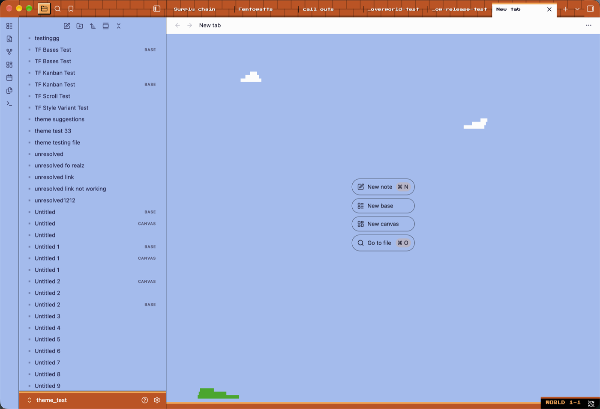This screenshot has height=409, width=600.
Task: Click WORLD 1-1 status bar text
Action: click(x=563, y=403)
